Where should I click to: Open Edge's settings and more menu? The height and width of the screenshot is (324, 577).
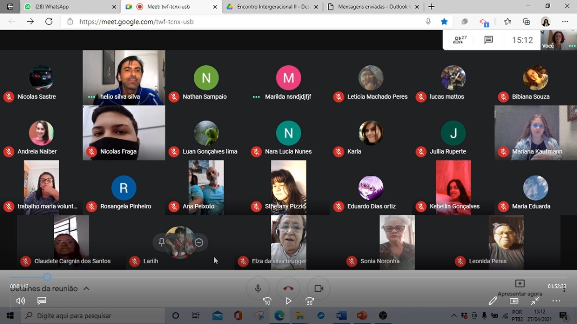[x=565, y=22]
